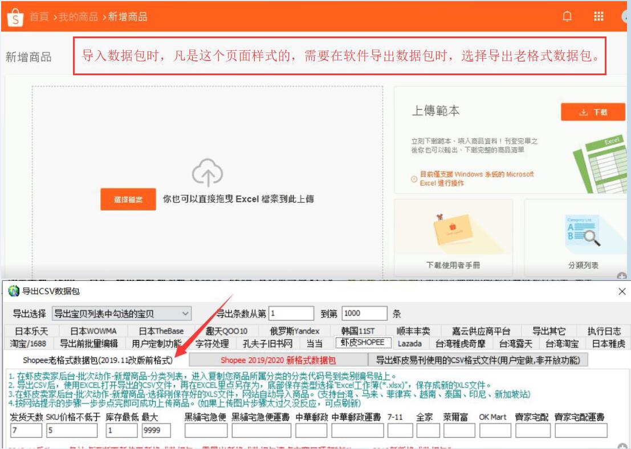Switch to 日本TheBase tab
Screen dimensions: 631x449
tap(161, 331)
